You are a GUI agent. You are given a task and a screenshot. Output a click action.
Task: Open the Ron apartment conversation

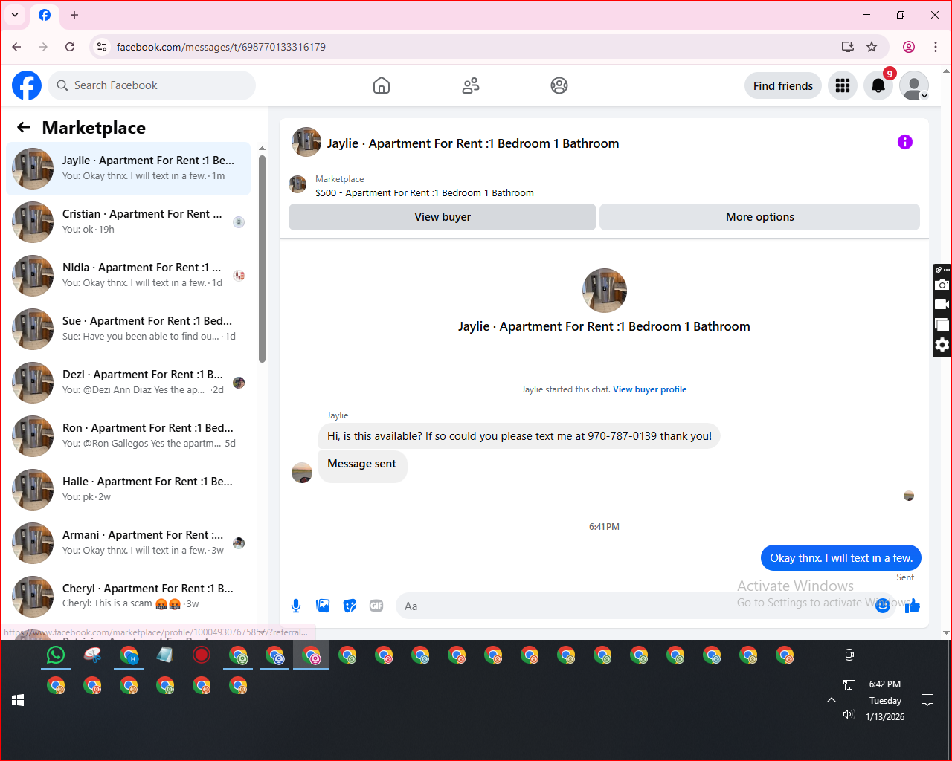(128, 436)
